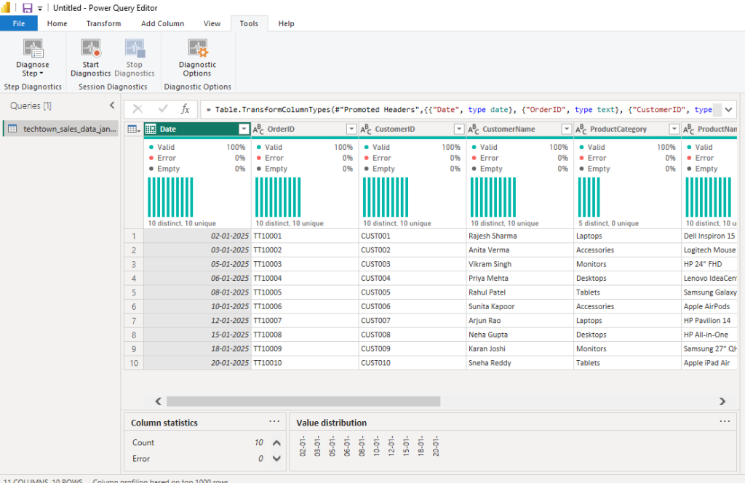Click the Diagnose Step icon

tap(33, 50)
